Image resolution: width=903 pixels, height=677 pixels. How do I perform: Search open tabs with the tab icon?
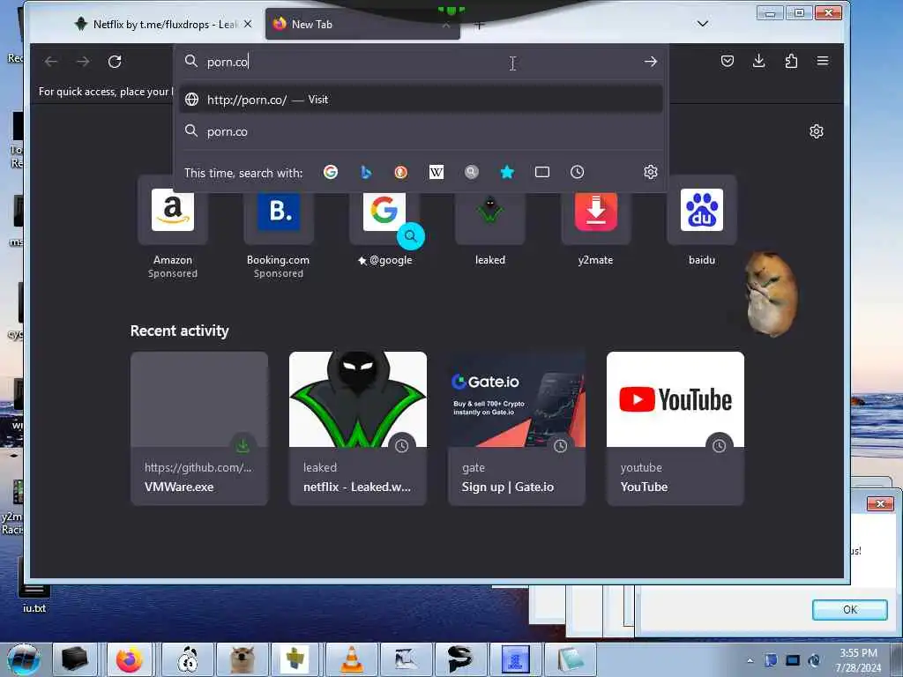pos(542,172)
